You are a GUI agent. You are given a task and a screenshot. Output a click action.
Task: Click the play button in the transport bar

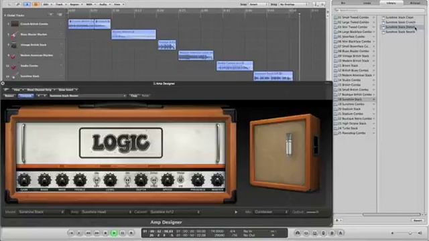pos(114,233)
